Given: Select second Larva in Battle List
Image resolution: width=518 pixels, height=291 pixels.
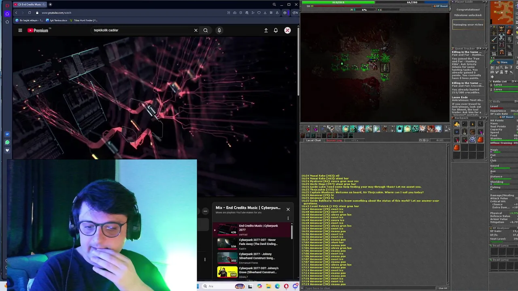Looking at the screenshot, I should (504, 90).
